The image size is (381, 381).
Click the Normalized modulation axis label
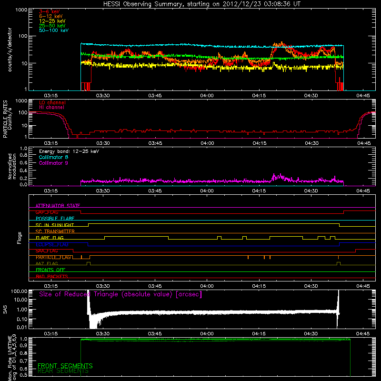12,166
